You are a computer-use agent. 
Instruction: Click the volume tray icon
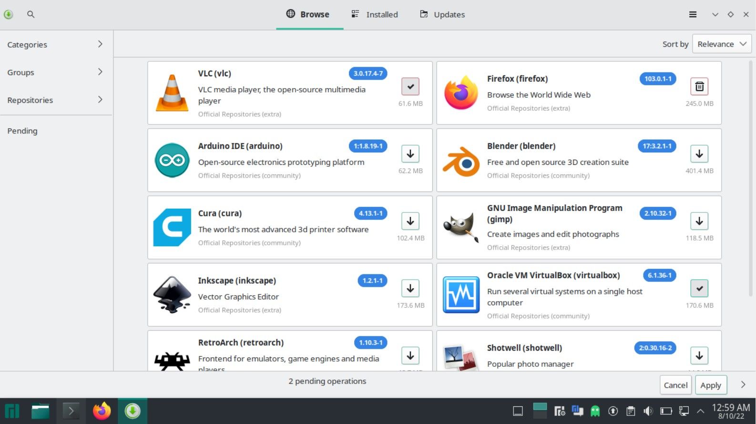(648, 411)
